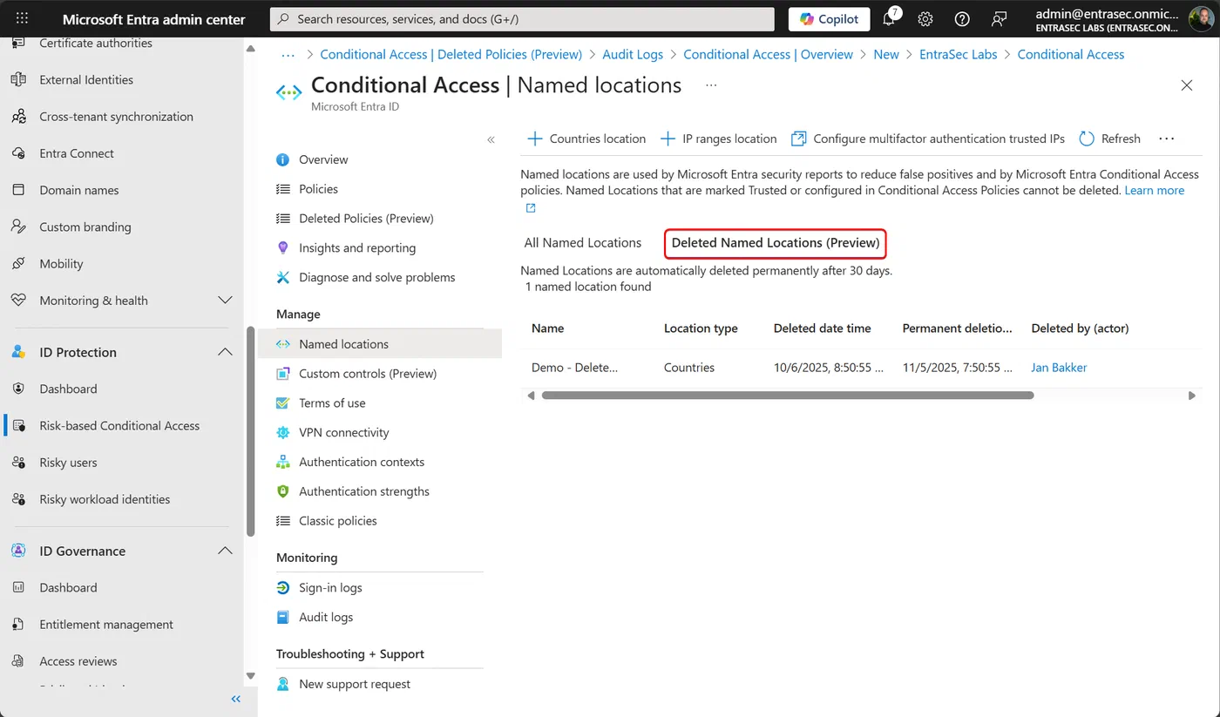Open portal settings gear icon
The width and height of the screenshot is (1220, 717).
925,19
